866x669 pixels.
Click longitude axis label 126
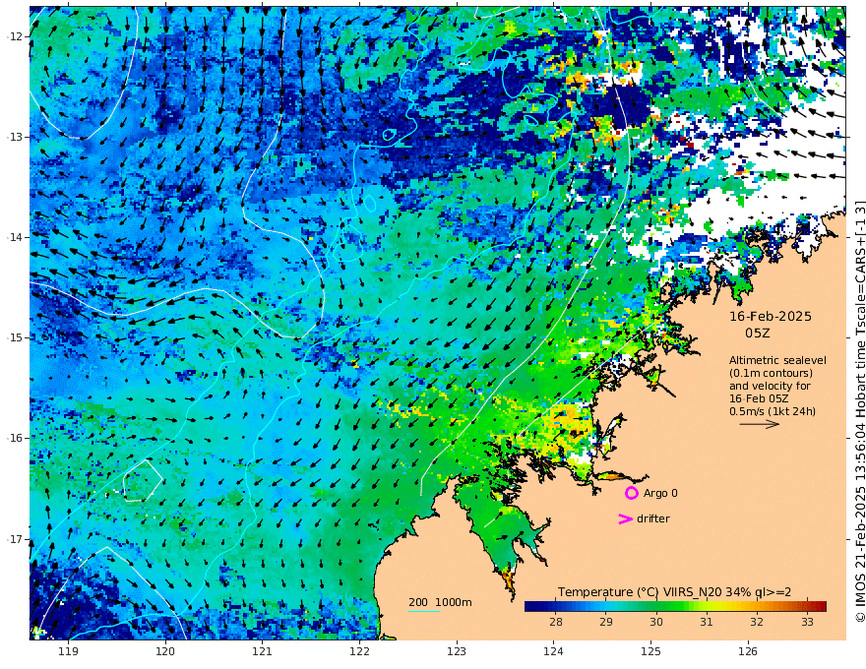tap(748, 651)
